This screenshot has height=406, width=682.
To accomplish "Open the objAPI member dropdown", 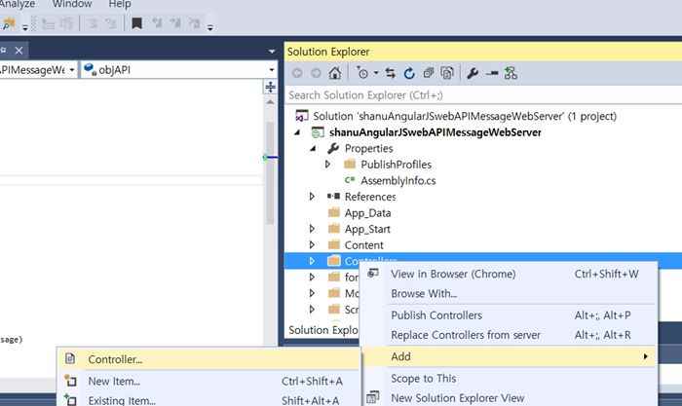I will click(x=272, y=69).
